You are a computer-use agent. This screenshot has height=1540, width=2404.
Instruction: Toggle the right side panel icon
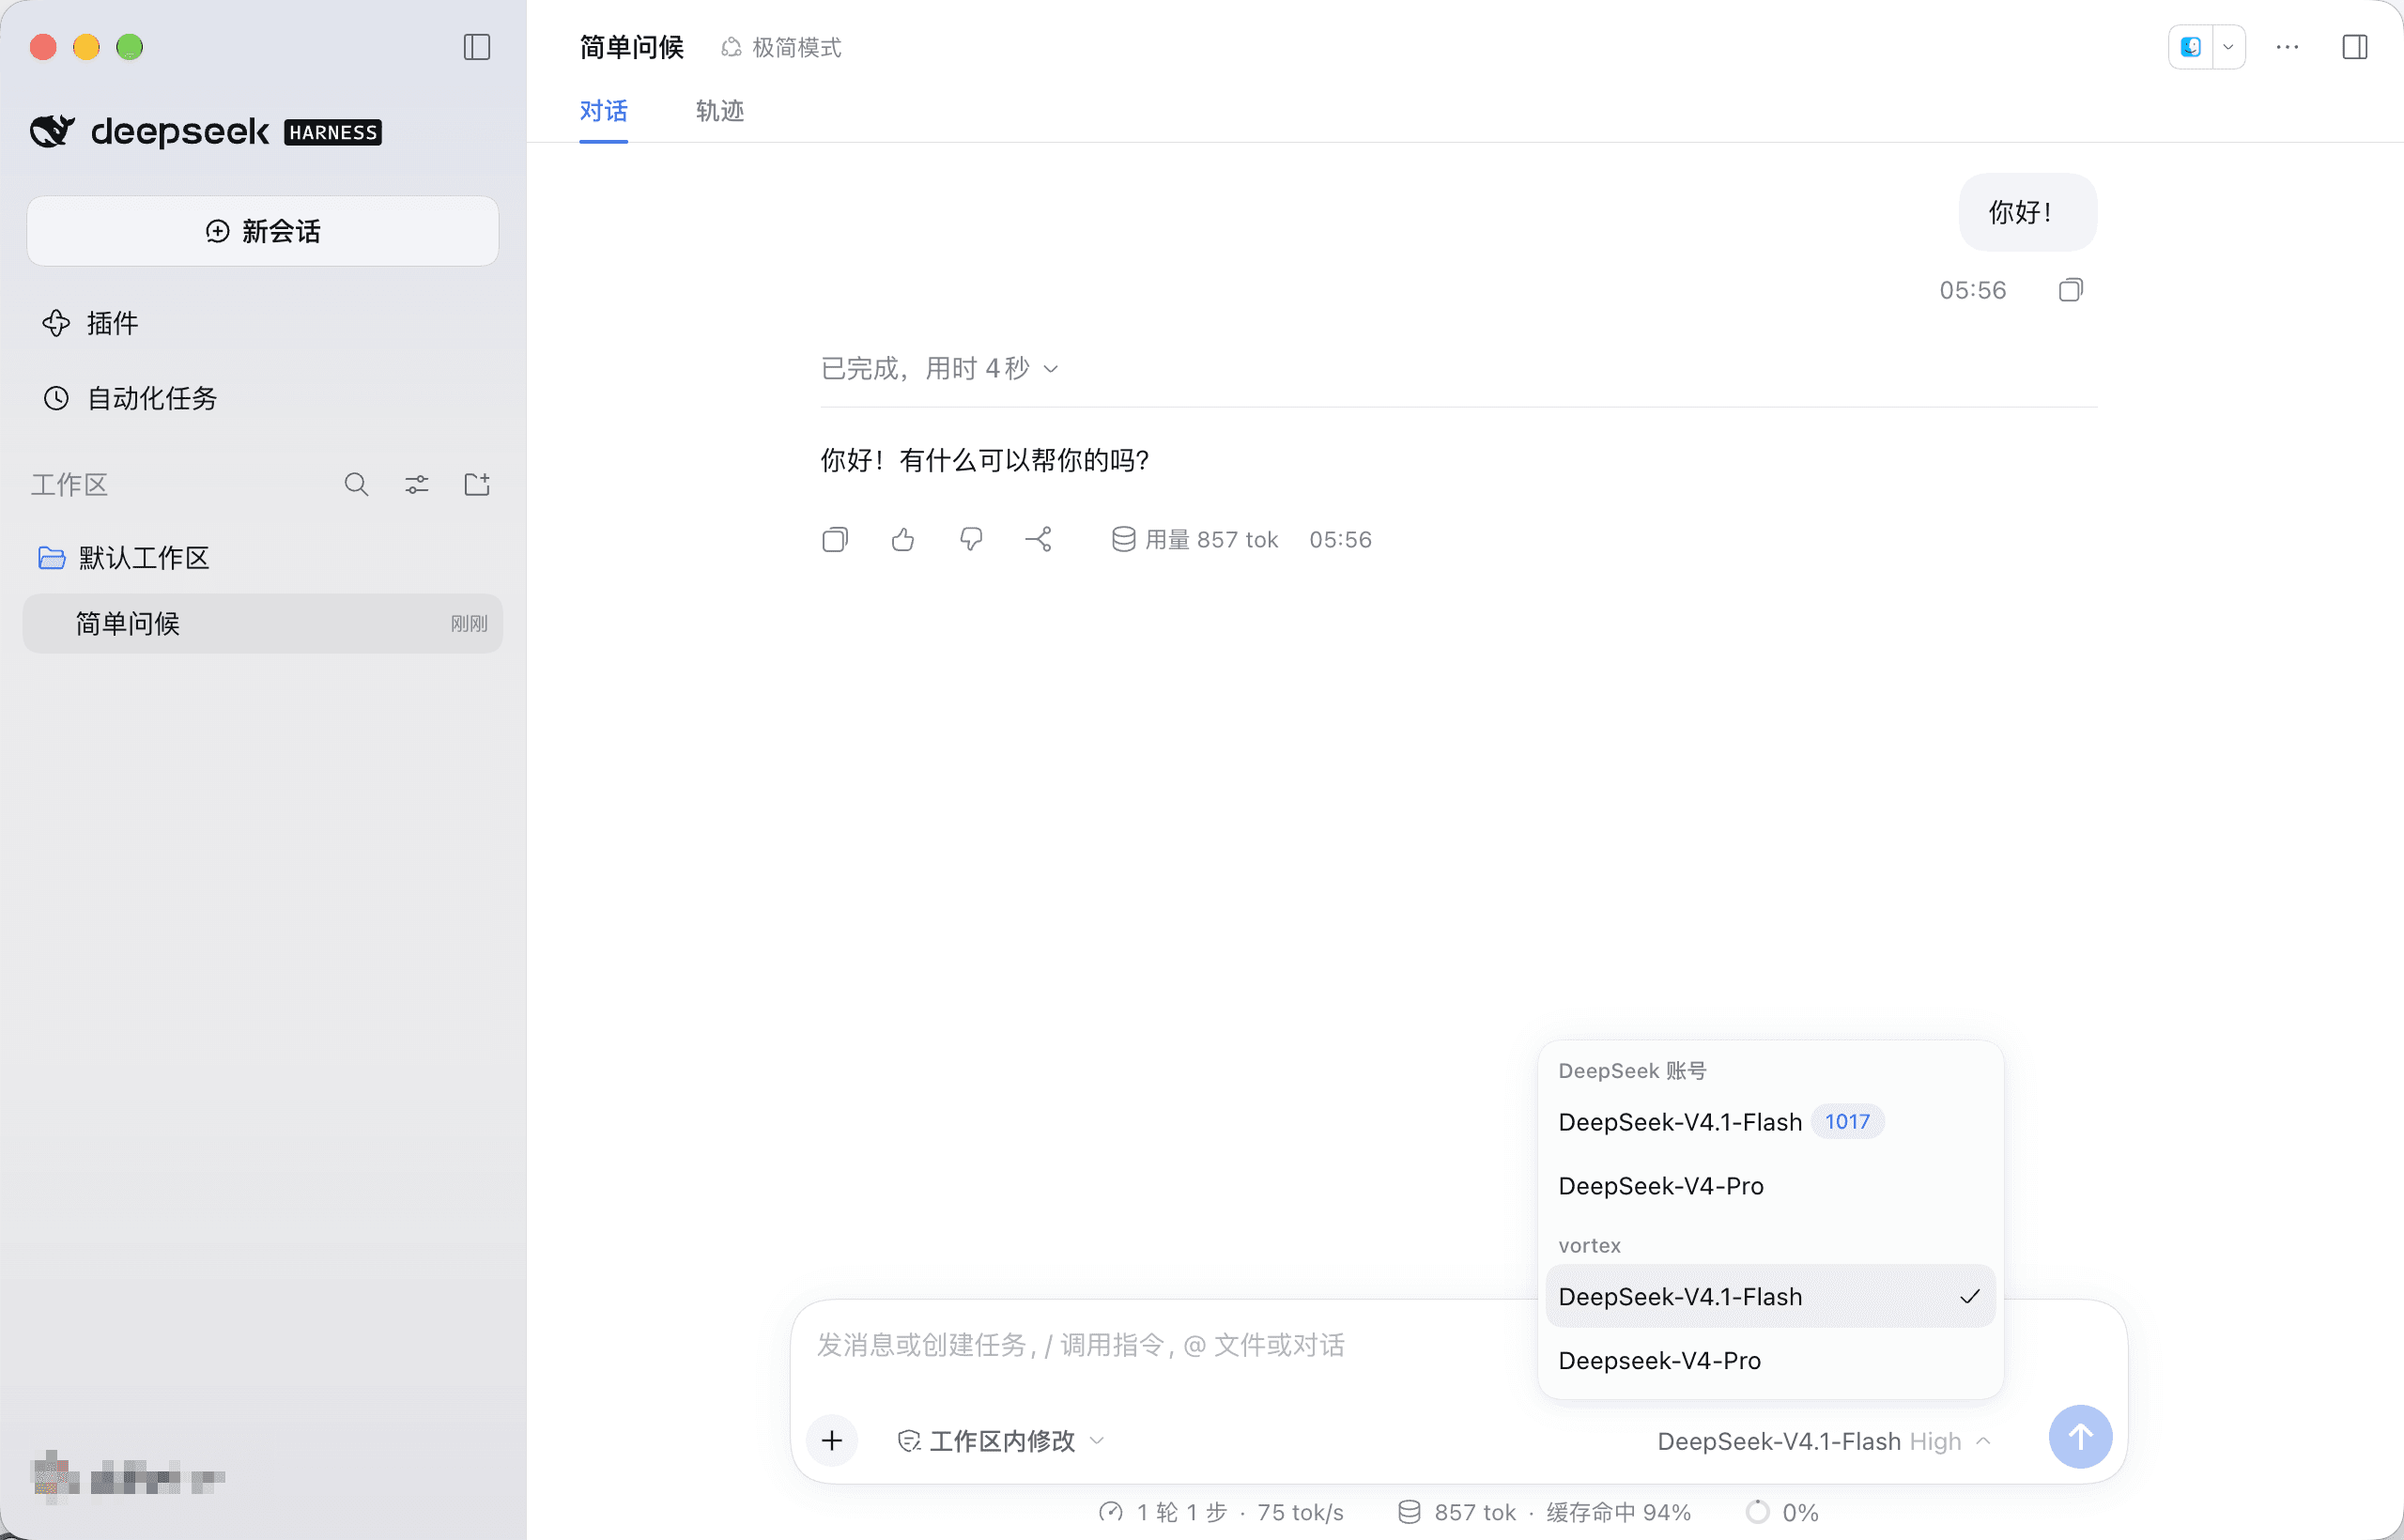pos(2355,47)
